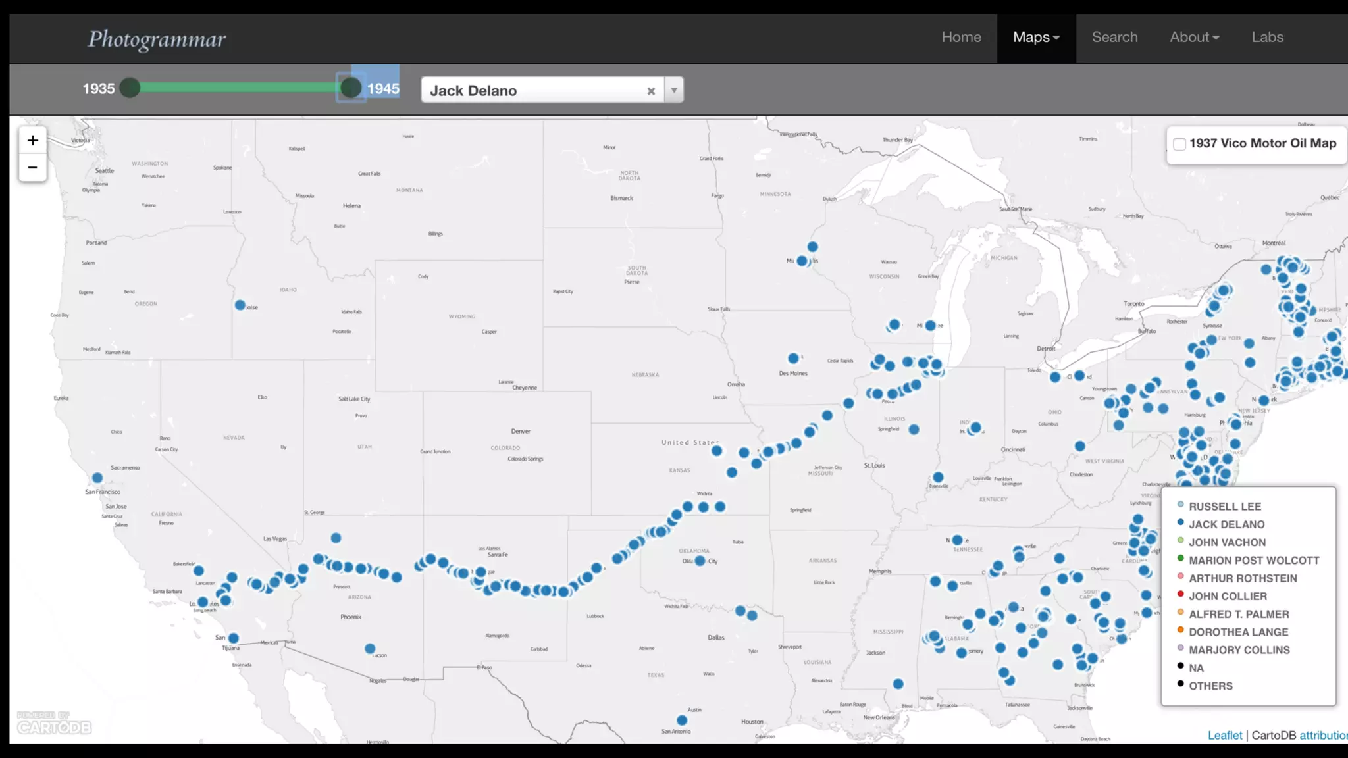Click the photo marker near Boise
The width and height of the screenshot is (1348, 758).
click(240, 305)
